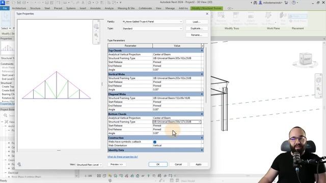Click the navigation wheel icon in 3D view
This screenshot has height=183, width=326.
(318, 80)
